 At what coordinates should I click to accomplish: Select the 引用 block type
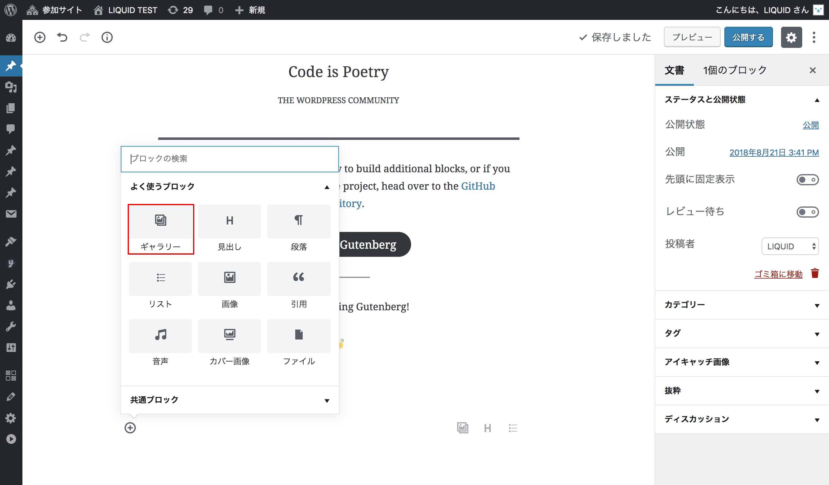click(x=299, y=285)
